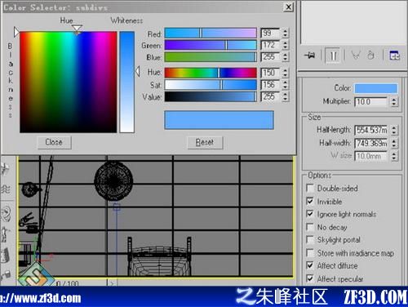Click the Blue value spinner arrows
Screen dimensions: 408x307
tap(285, 57)
